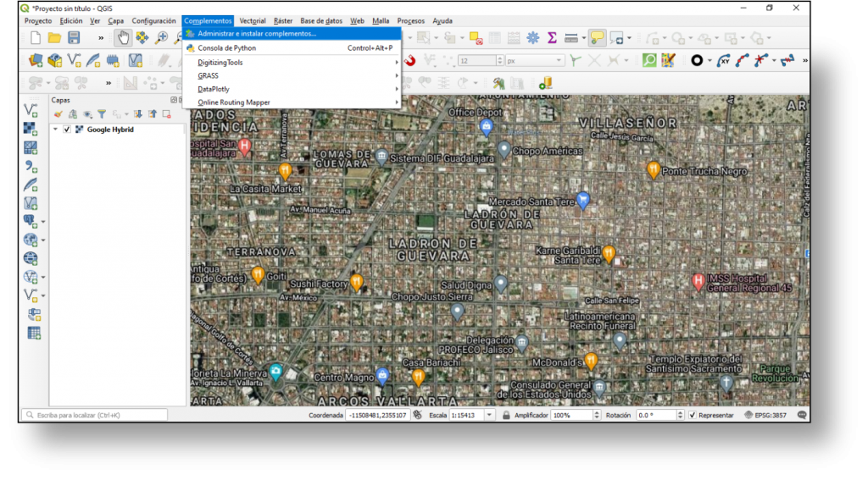Select the Zoom In magnifier tool
Viewport: 868px width, 480px height.
coord(161,37)
